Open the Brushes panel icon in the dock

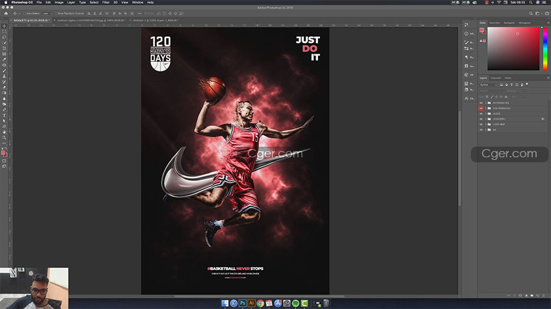(x=466, y=42)
